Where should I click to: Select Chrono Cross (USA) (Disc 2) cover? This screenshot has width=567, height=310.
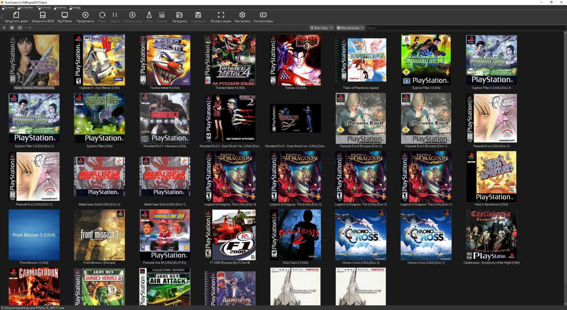click(361, 235)
